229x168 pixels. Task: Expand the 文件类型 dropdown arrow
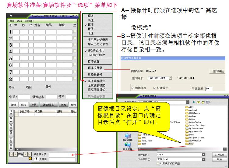(204, 159)
